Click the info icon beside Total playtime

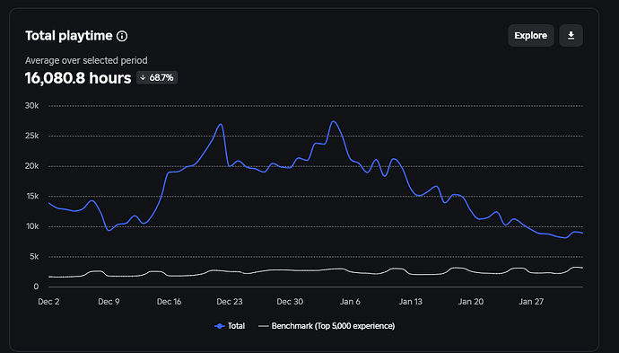click(x=122, y=36)
